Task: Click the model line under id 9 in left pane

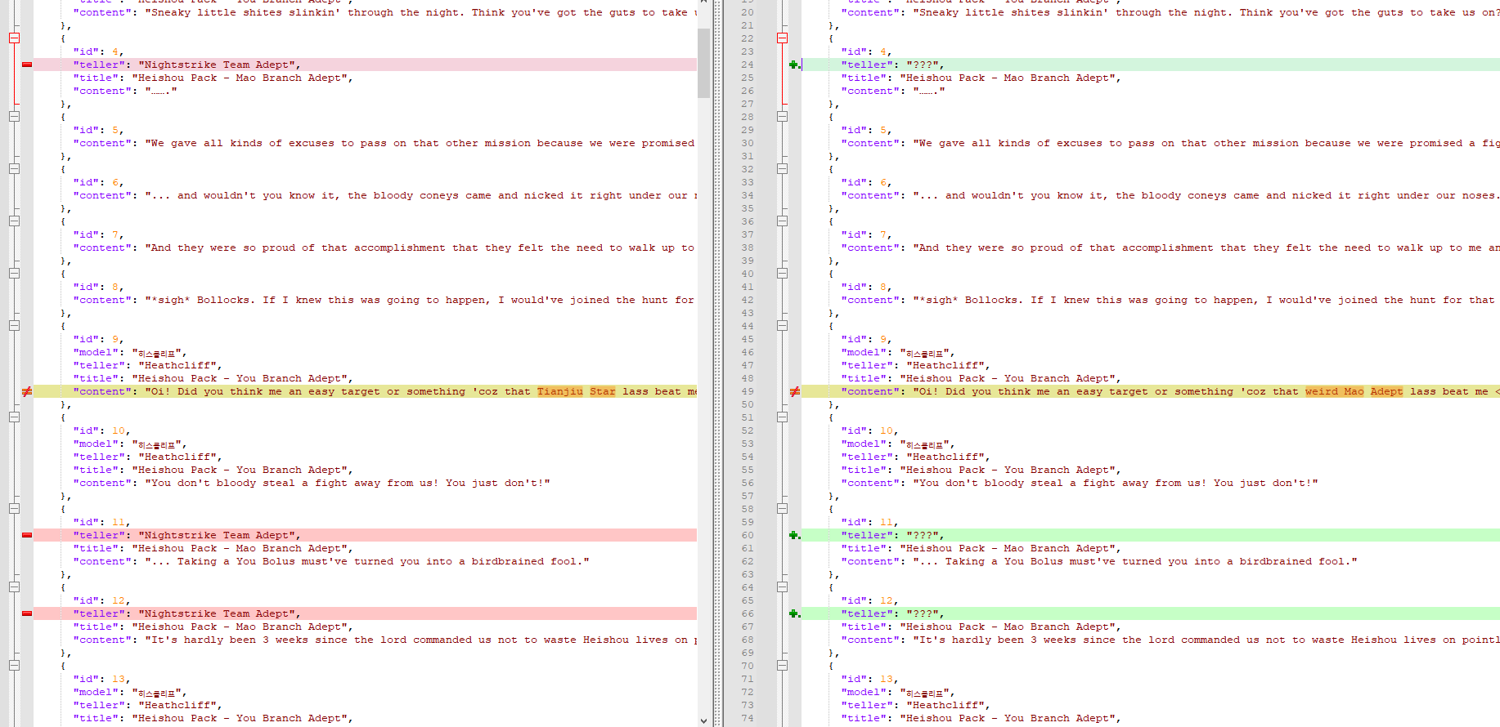Action: (x=128, y=352)
